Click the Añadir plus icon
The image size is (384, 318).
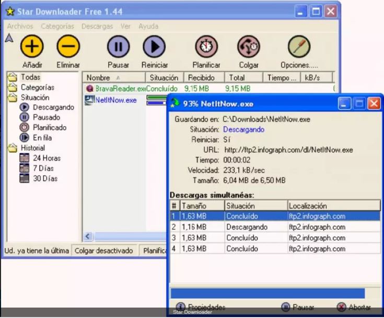click(x=32, y=46)
